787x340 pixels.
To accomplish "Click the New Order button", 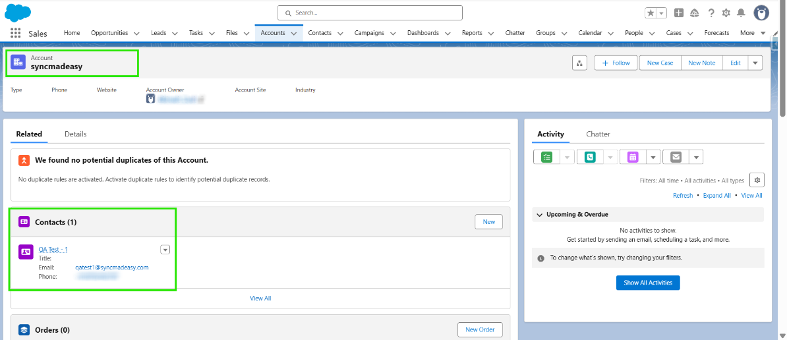I will (480, 329).
